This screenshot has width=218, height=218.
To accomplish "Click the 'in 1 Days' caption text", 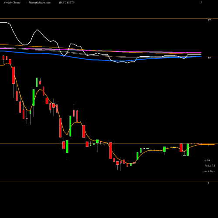I will [x=209, y=171].
